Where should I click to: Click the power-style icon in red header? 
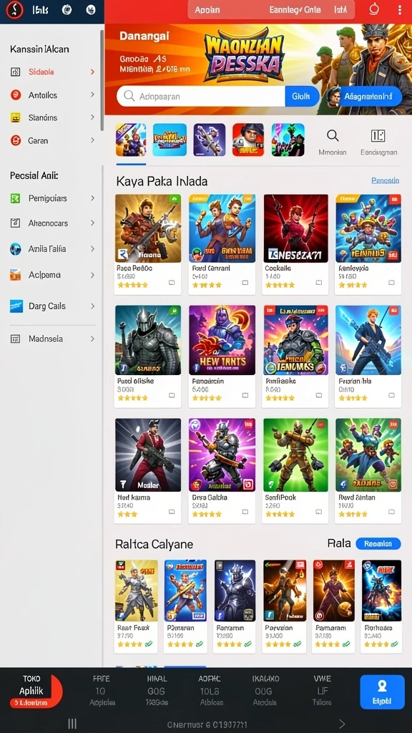(x=373, y=9)
